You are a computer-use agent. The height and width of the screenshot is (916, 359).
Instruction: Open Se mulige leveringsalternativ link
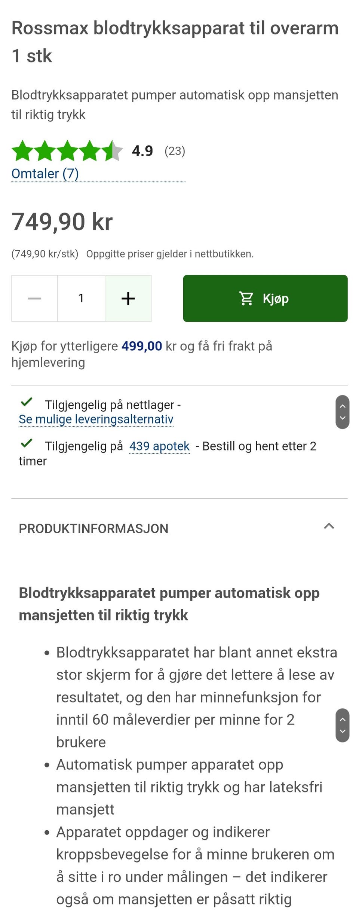pos(96,419)
